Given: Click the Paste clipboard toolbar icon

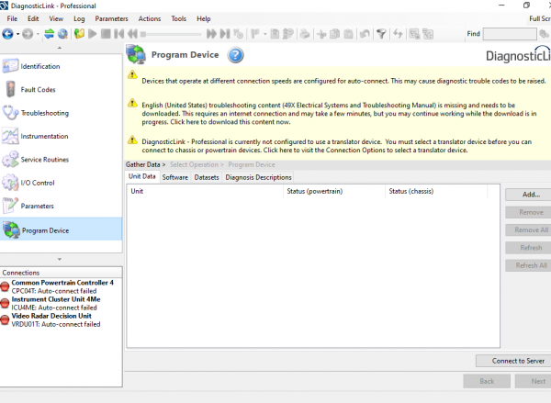Looking at the screenshot, I should 348,34.
